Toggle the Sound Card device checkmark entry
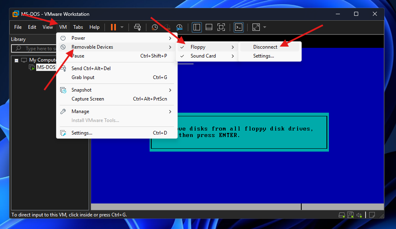Image resolution: width=396 pixels, height=229 pixels. 203,56
